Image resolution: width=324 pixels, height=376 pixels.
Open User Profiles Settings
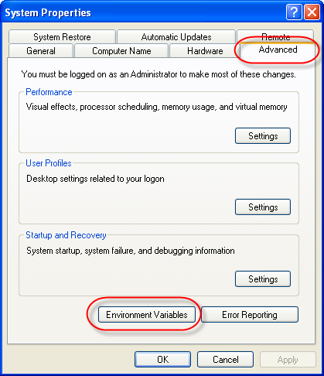(263, 207)
